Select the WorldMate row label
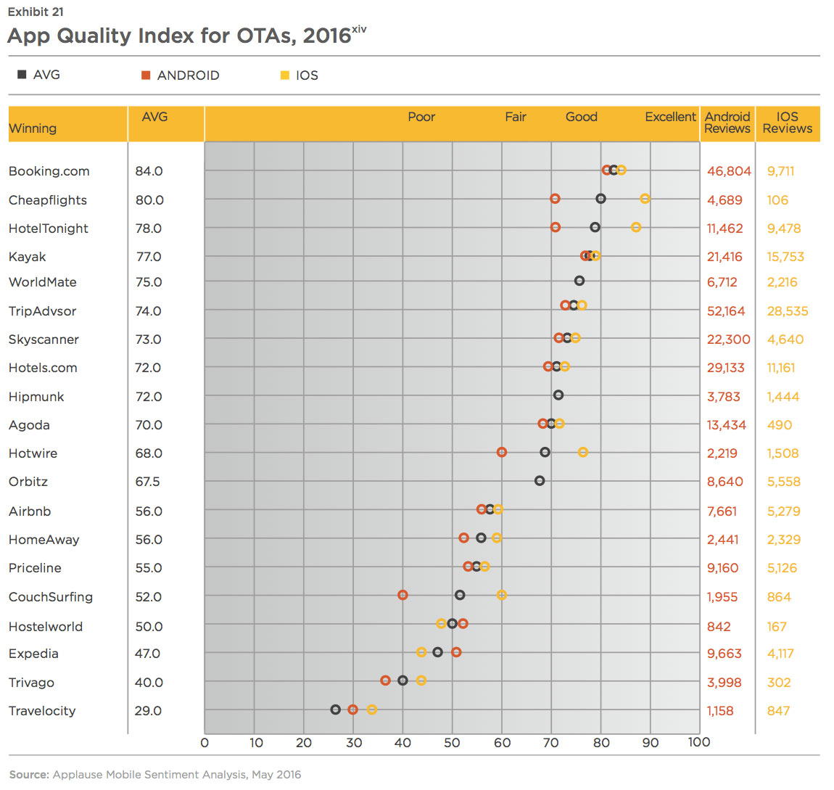The width and height of the screenshot is (834, 790). tap(43, 282)
